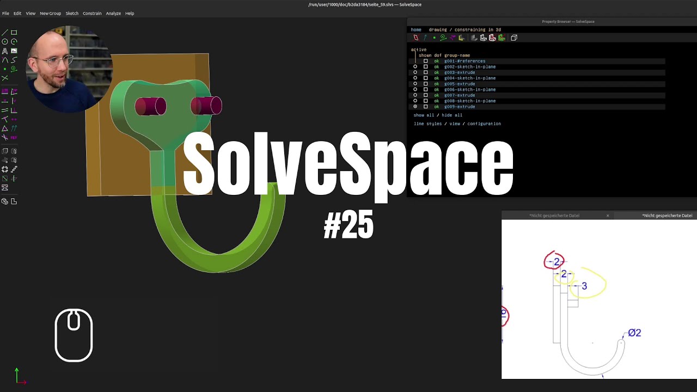Click the home link in Property Browser

416,29
